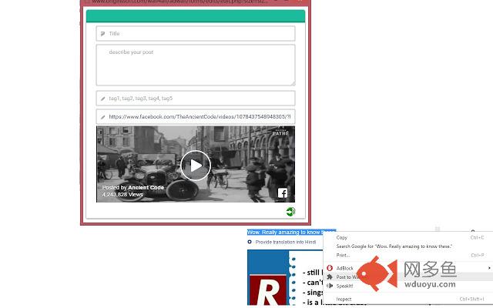Click the pencil icon beside URL field
Image resolution: width=493 pixels, height=308 pixels.
(x=102, y=117)
